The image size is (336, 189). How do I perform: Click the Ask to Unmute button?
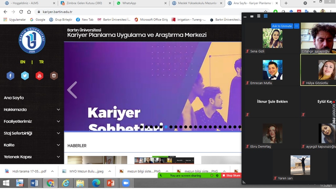pos(282,26)
